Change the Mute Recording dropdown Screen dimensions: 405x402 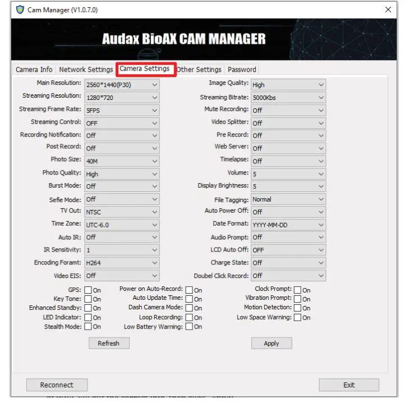[288, 111]
